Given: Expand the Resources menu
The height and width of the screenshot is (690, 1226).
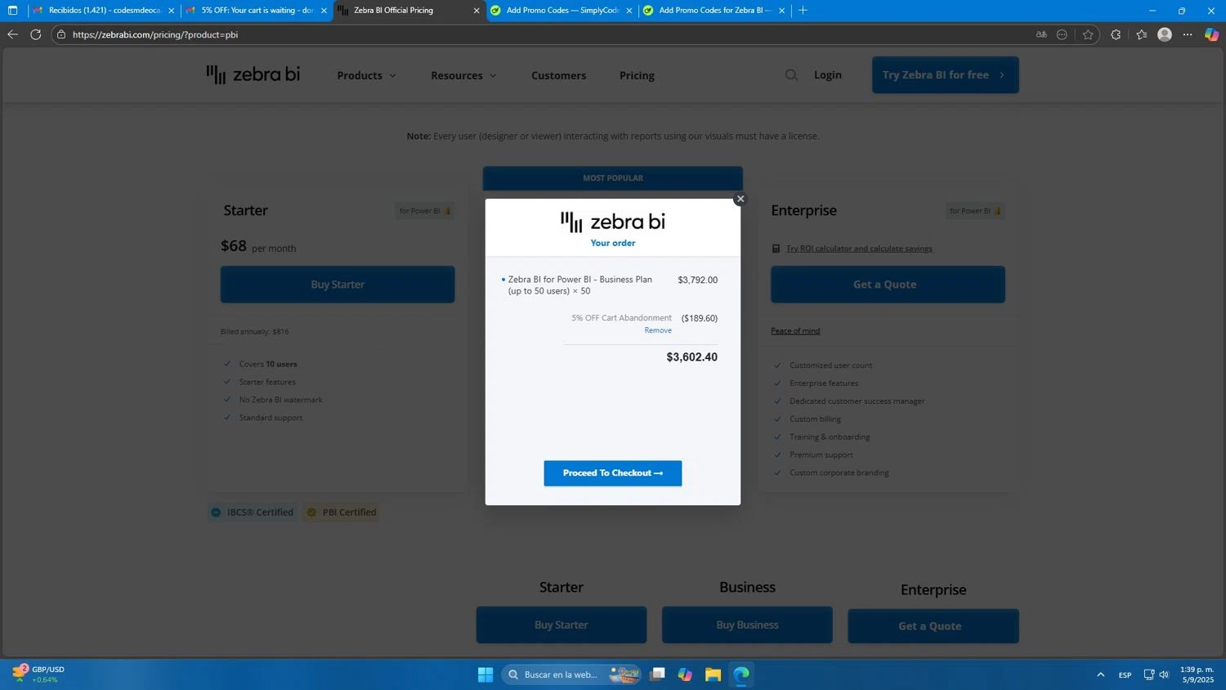Looking at the screenshot, I should [x=463, y=75].
